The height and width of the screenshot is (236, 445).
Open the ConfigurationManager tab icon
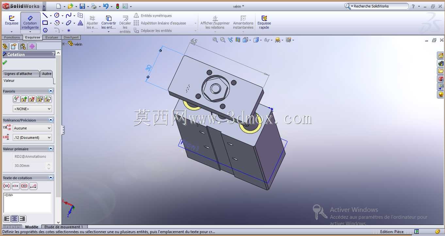[x=23, y=46]
